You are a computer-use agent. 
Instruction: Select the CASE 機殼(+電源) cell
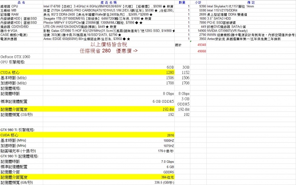[x=21, y=35]
